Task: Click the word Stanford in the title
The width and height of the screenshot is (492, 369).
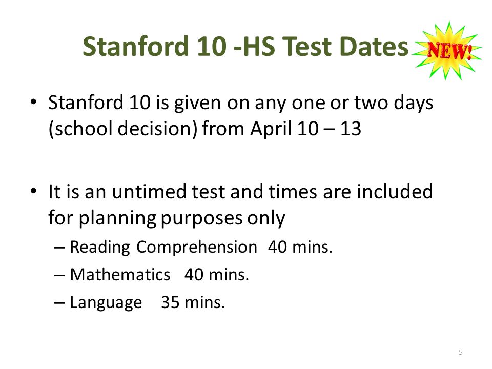Action: pos(135,47)
